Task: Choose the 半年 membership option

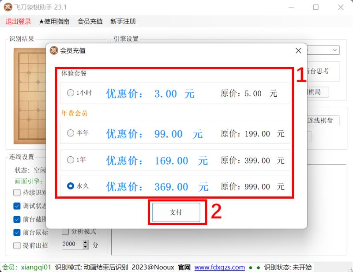Action: point(71,133)
